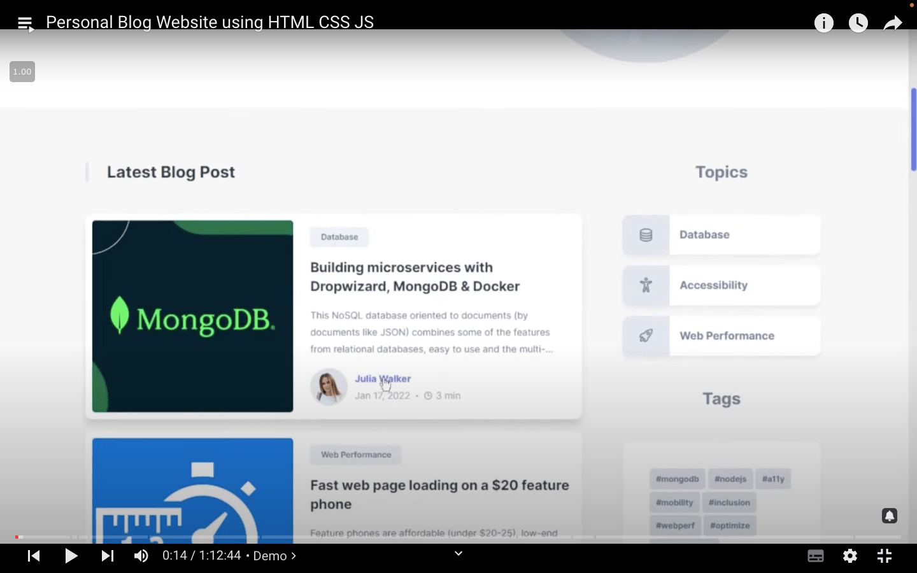Image resolution: width=917 pixels, height=573 pixels.
Task: Click the stopwatch post thumbnail
Action: [x=192, y=490]
